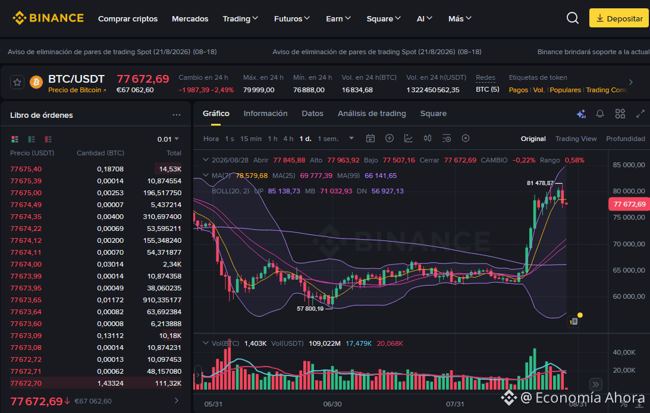The width and height of the screenshot is (650, 413).
Task: Switch to the Información tab
Action: 265,114
